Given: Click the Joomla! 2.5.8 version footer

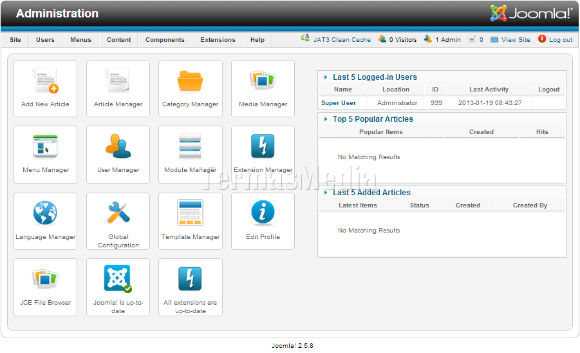Looking at the screenshot, I should 292,346.
